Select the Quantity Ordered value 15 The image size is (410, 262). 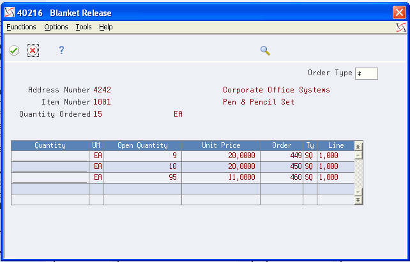(98, 114)
